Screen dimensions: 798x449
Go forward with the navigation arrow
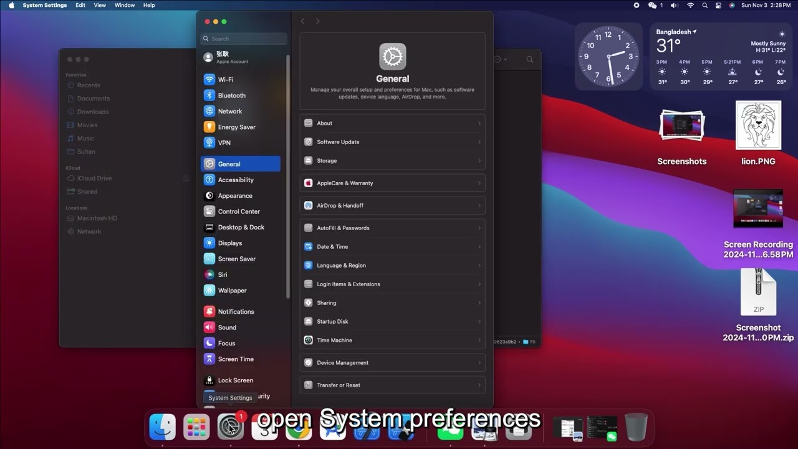pyautogui.click(x=317, y=21)
